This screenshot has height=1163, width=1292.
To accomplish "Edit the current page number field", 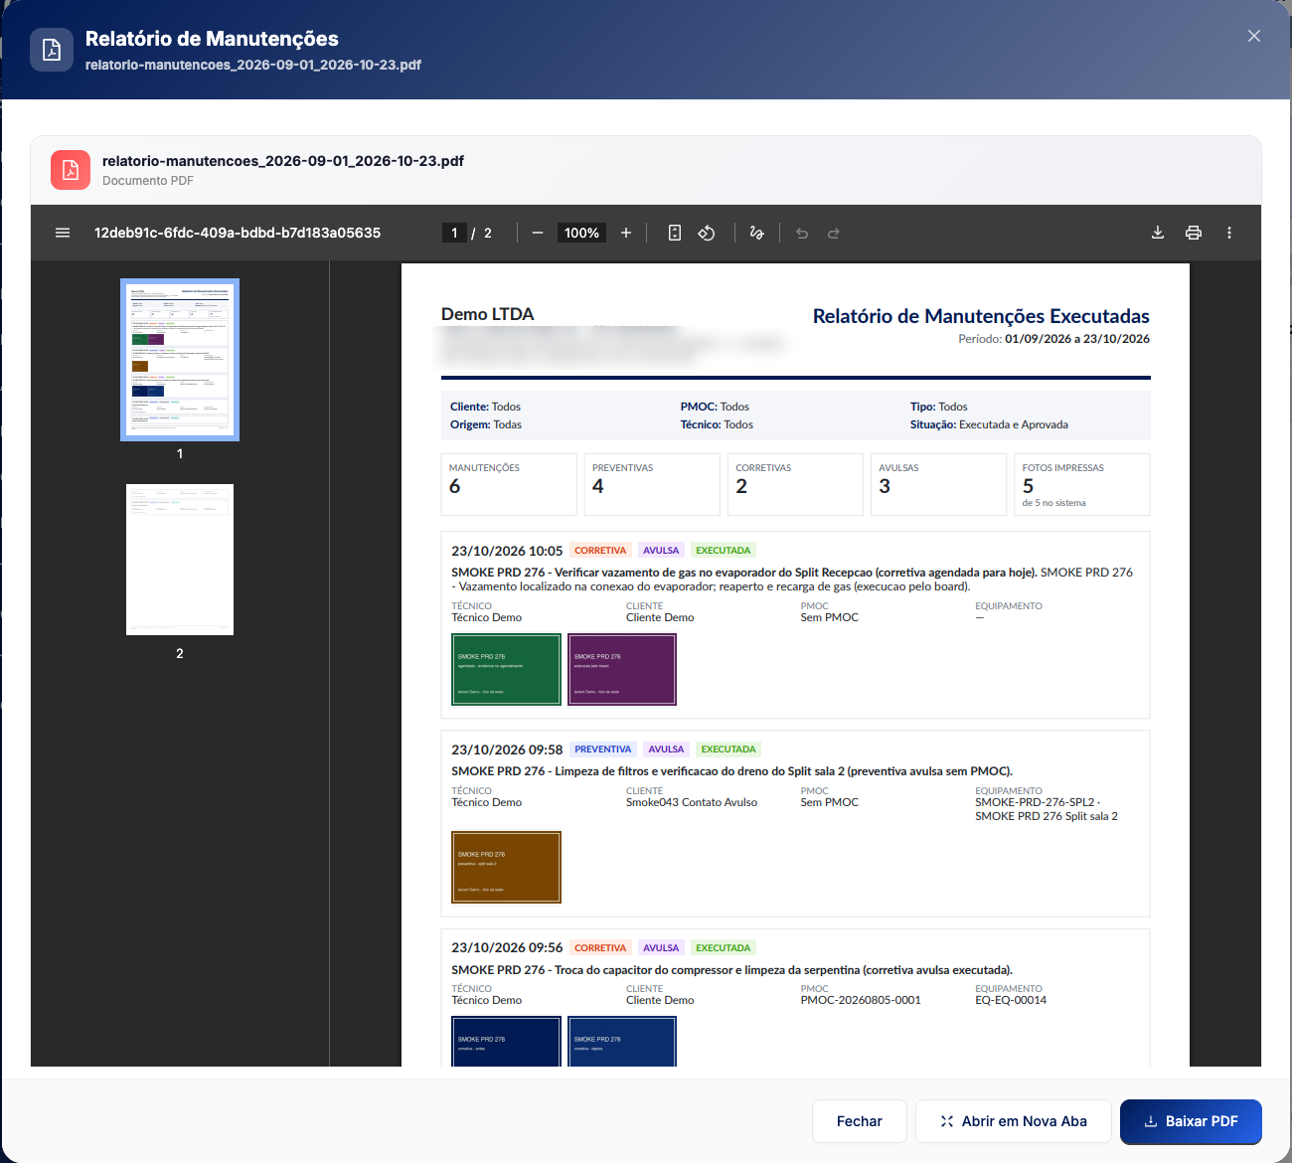I will click(454, 233).
